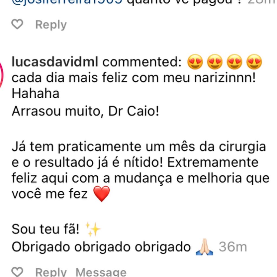Viewport: 277px width, 277px height.
Task: Tap the 36m comment timestamp
Action: 233,247
